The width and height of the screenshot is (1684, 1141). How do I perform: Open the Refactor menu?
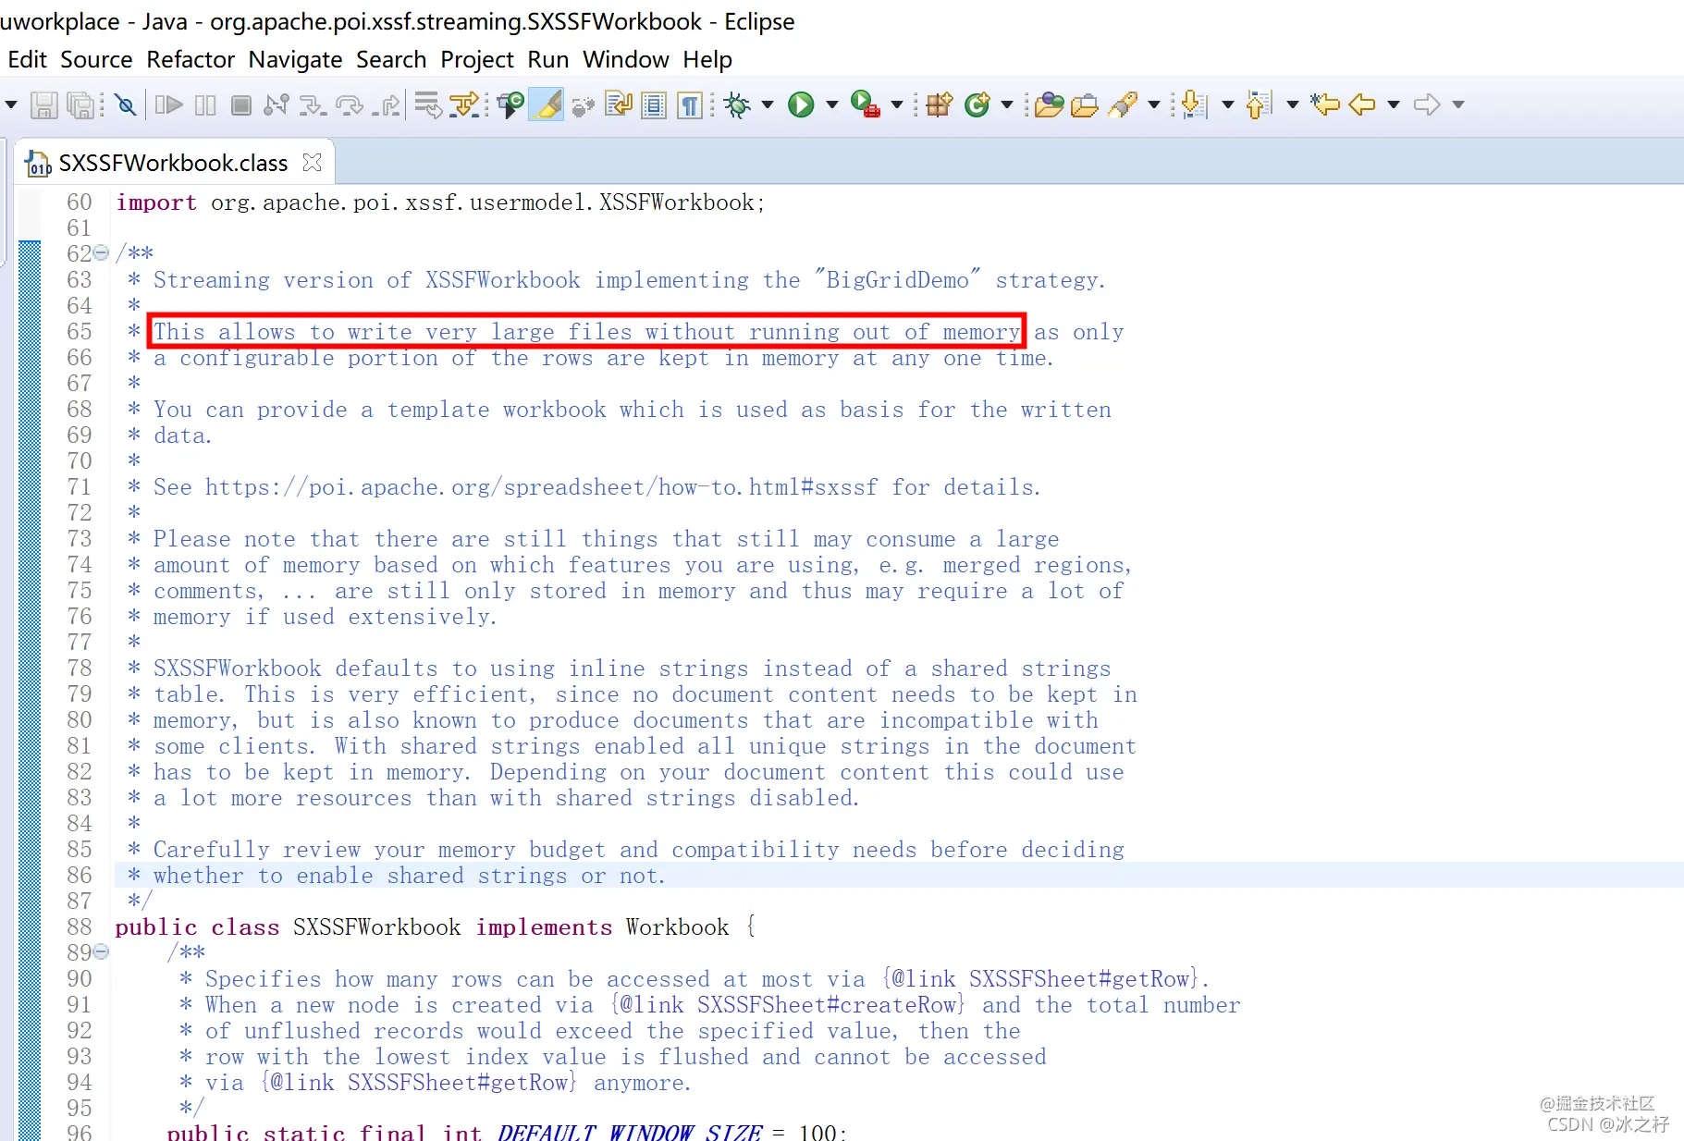(191, 59)
